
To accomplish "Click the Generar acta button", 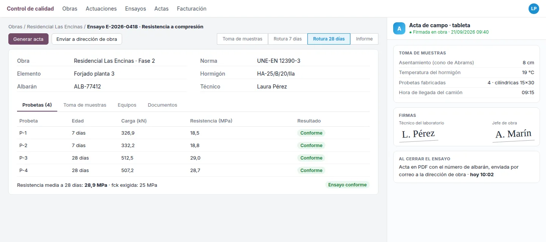I will point(28,39).
